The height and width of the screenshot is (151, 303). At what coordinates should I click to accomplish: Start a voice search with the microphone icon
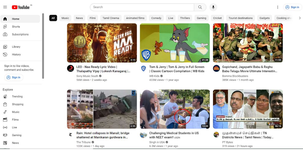tap(213, 7)
